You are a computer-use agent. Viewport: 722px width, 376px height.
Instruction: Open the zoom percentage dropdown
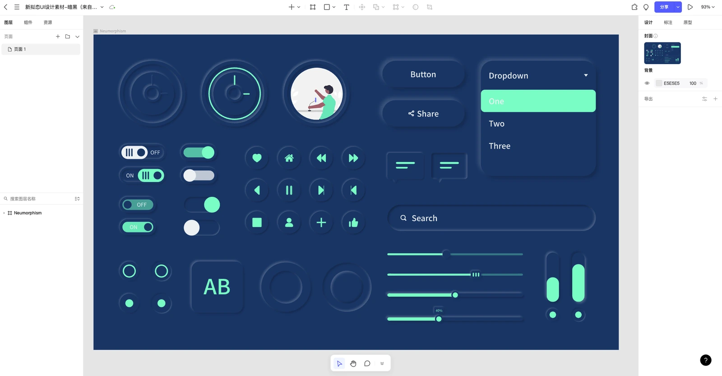click(x=708, y=7)
